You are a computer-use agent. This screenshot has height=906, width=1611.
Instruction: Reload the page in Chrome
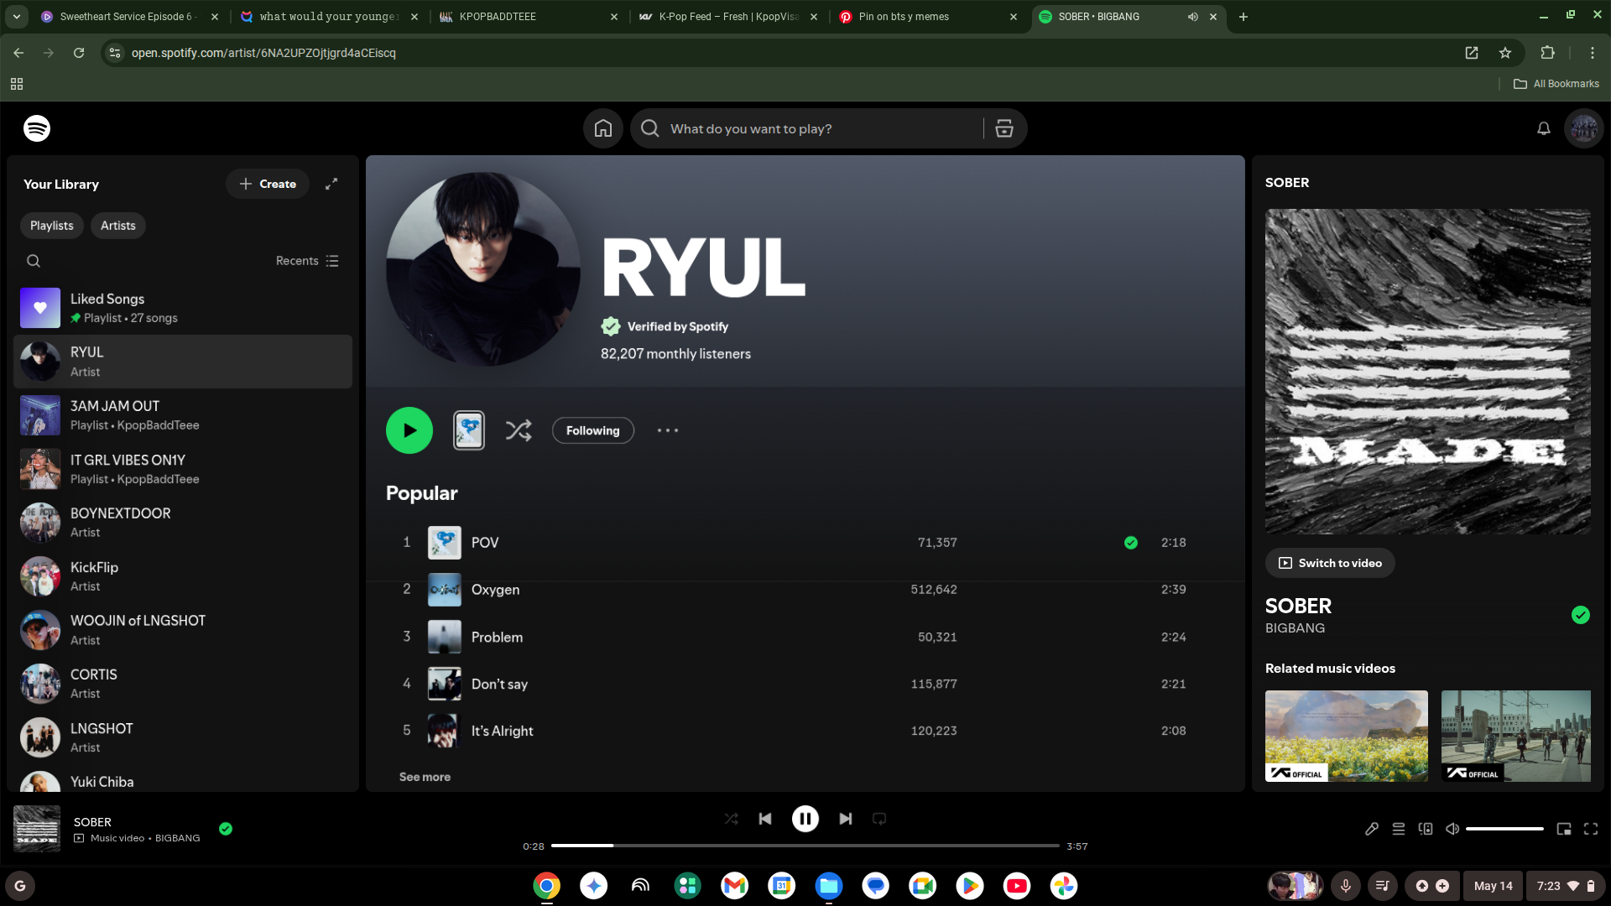pos(79,53)
